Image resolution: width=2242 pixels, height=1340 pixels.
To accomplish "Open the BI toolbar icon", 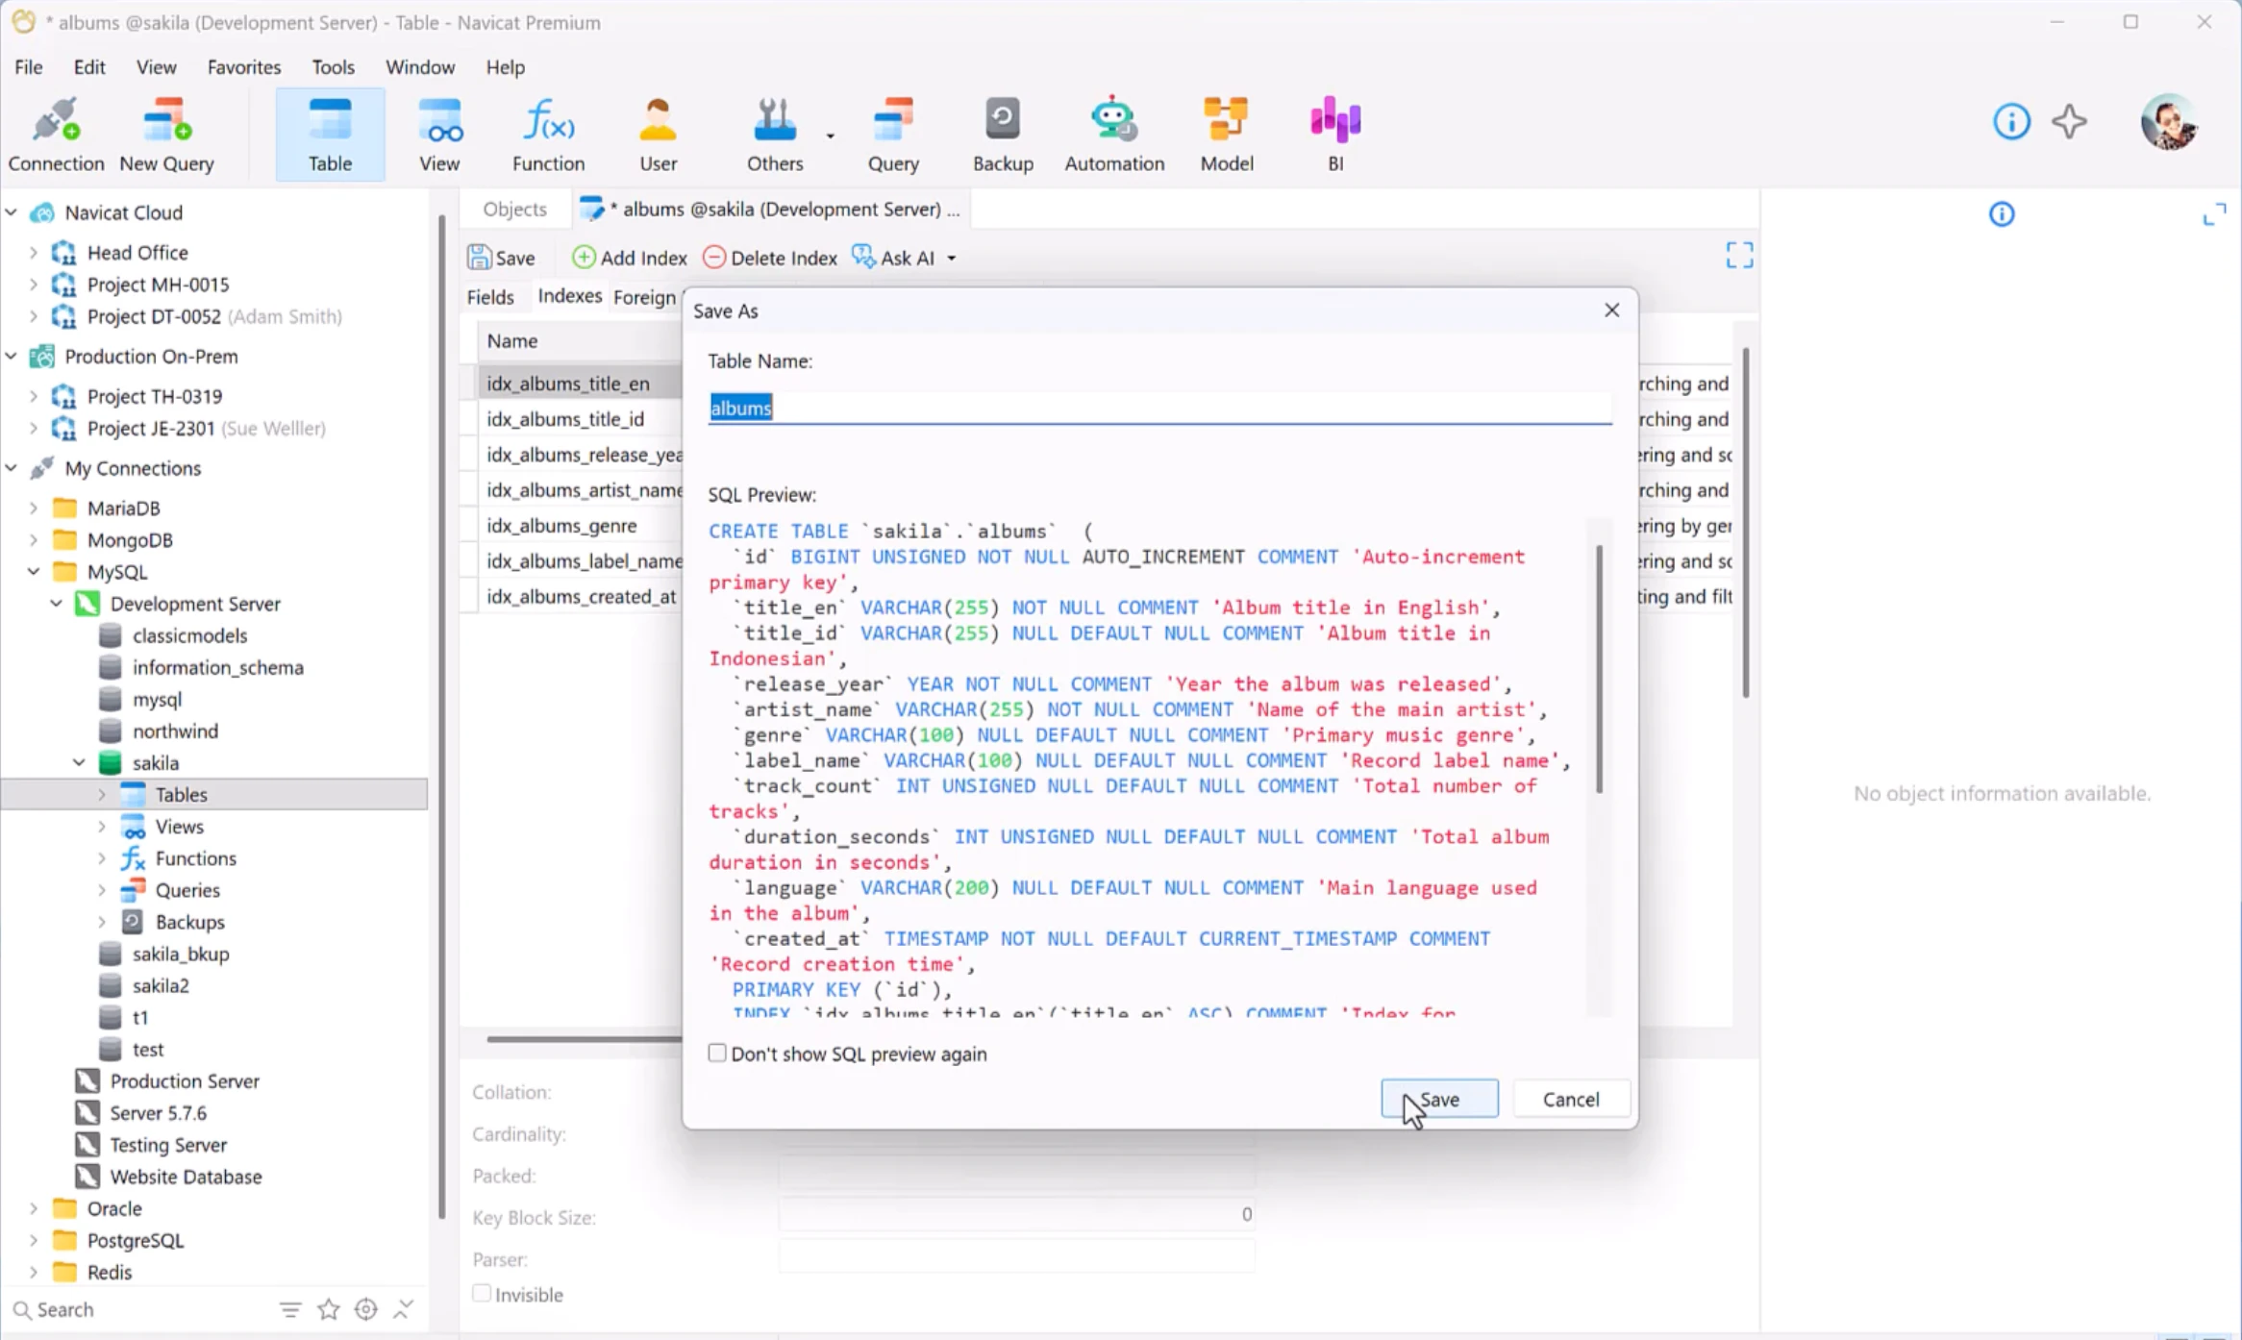I will (x=1335, y=135).
